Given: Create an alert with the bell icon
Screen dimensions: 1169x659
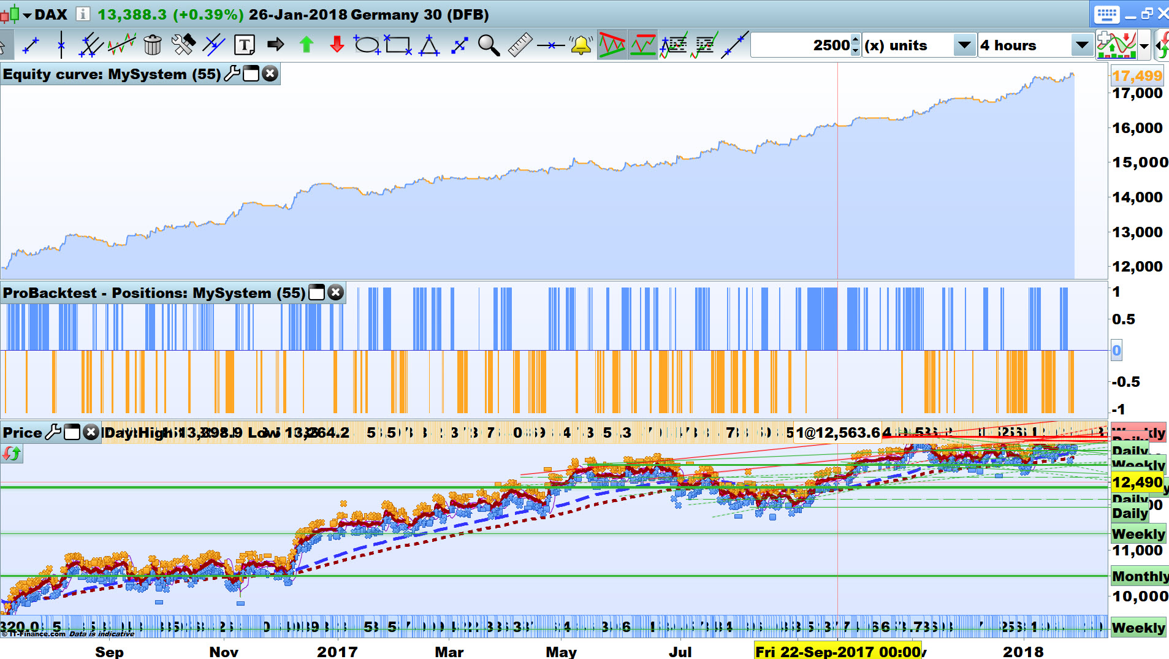Looking at the screenshot, I should tap(581, 45).
